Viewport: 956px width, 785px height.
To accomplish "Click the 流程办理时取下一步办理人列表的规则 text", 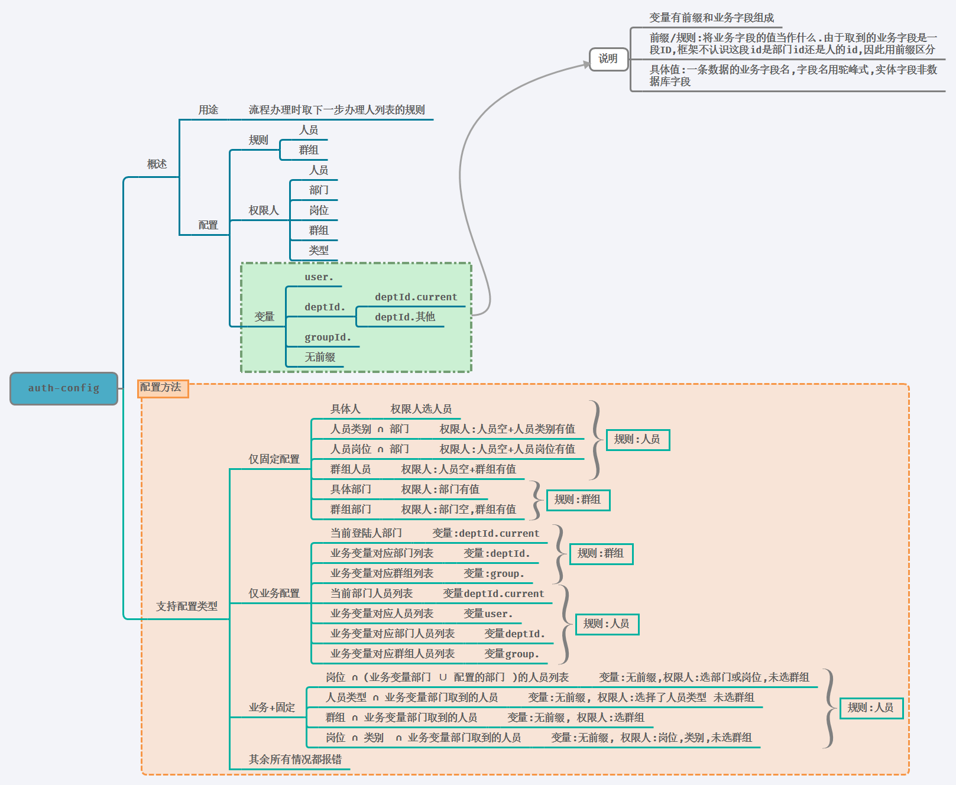I will [337, 110].
